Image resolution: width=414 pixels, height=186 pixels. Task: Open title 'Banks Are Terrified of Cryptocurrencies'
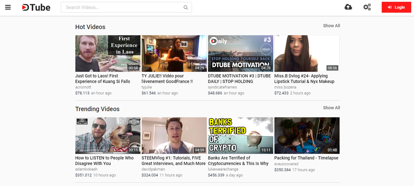pos(238,161)
